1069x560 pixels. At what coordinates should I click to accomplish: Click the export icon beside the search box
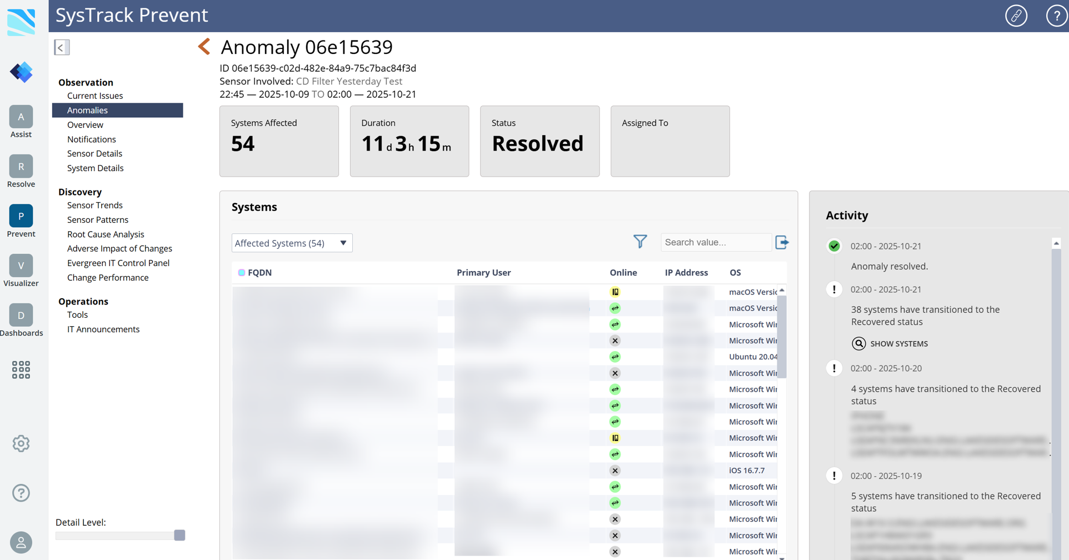pyautogui.click(x=782, y=242)
